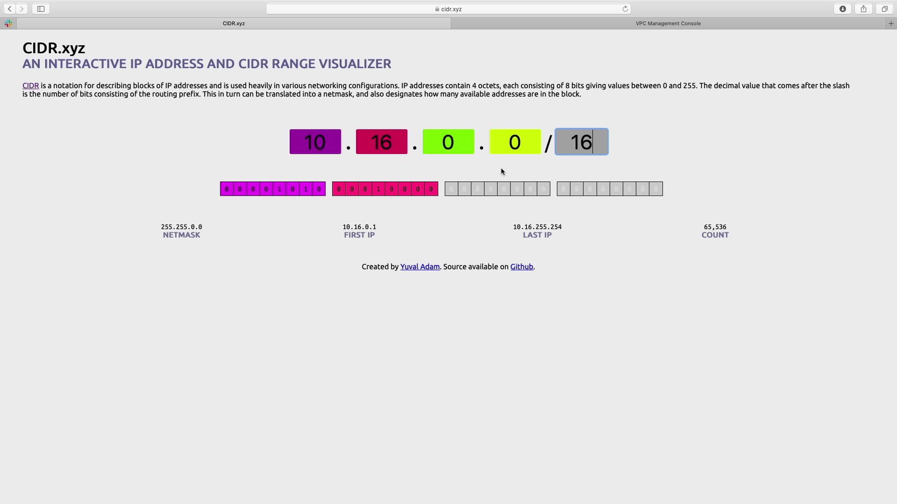Select the count value 65,536
The width and height of the screenshot is (897, 504).
point(715,227)
